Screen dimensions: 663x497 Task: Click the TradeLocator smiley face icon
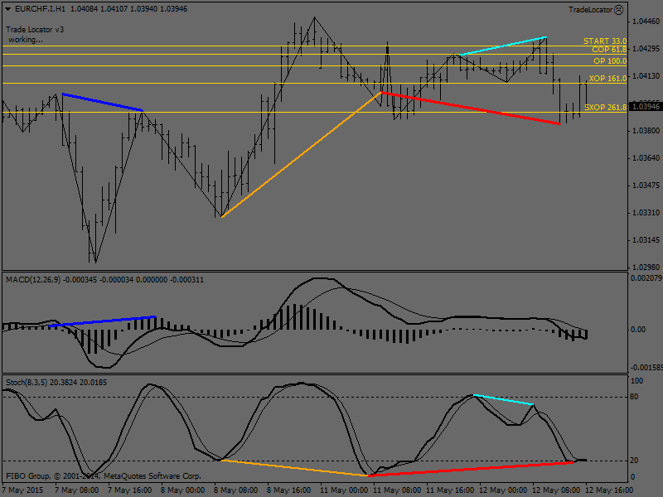[618, 9]
